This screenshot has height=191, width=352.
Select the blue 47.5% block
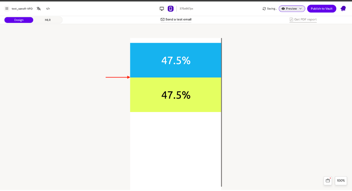176,60
